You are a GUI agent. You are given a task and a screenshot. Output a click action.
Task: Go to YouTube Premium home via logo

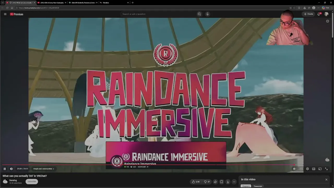[17, 14]
